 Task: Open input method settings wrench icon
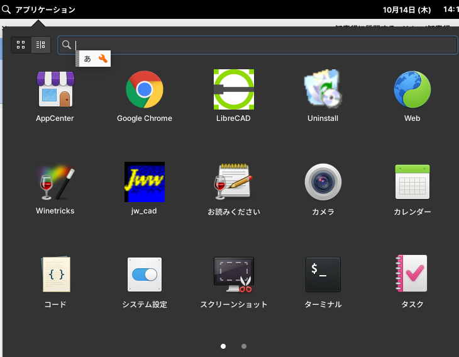point(103,59)
